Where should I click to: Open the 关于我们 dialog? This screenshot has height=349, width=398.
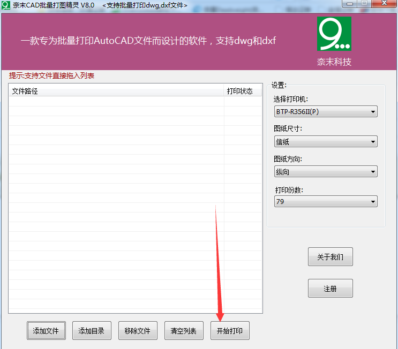pyautogui.click(x=330, y=257)
